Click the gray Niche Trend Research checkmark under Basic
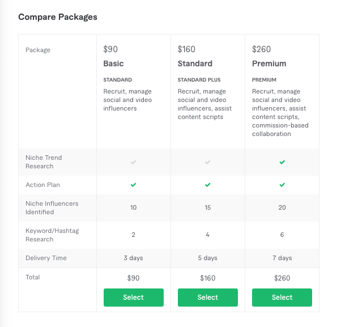 (133, 162)
